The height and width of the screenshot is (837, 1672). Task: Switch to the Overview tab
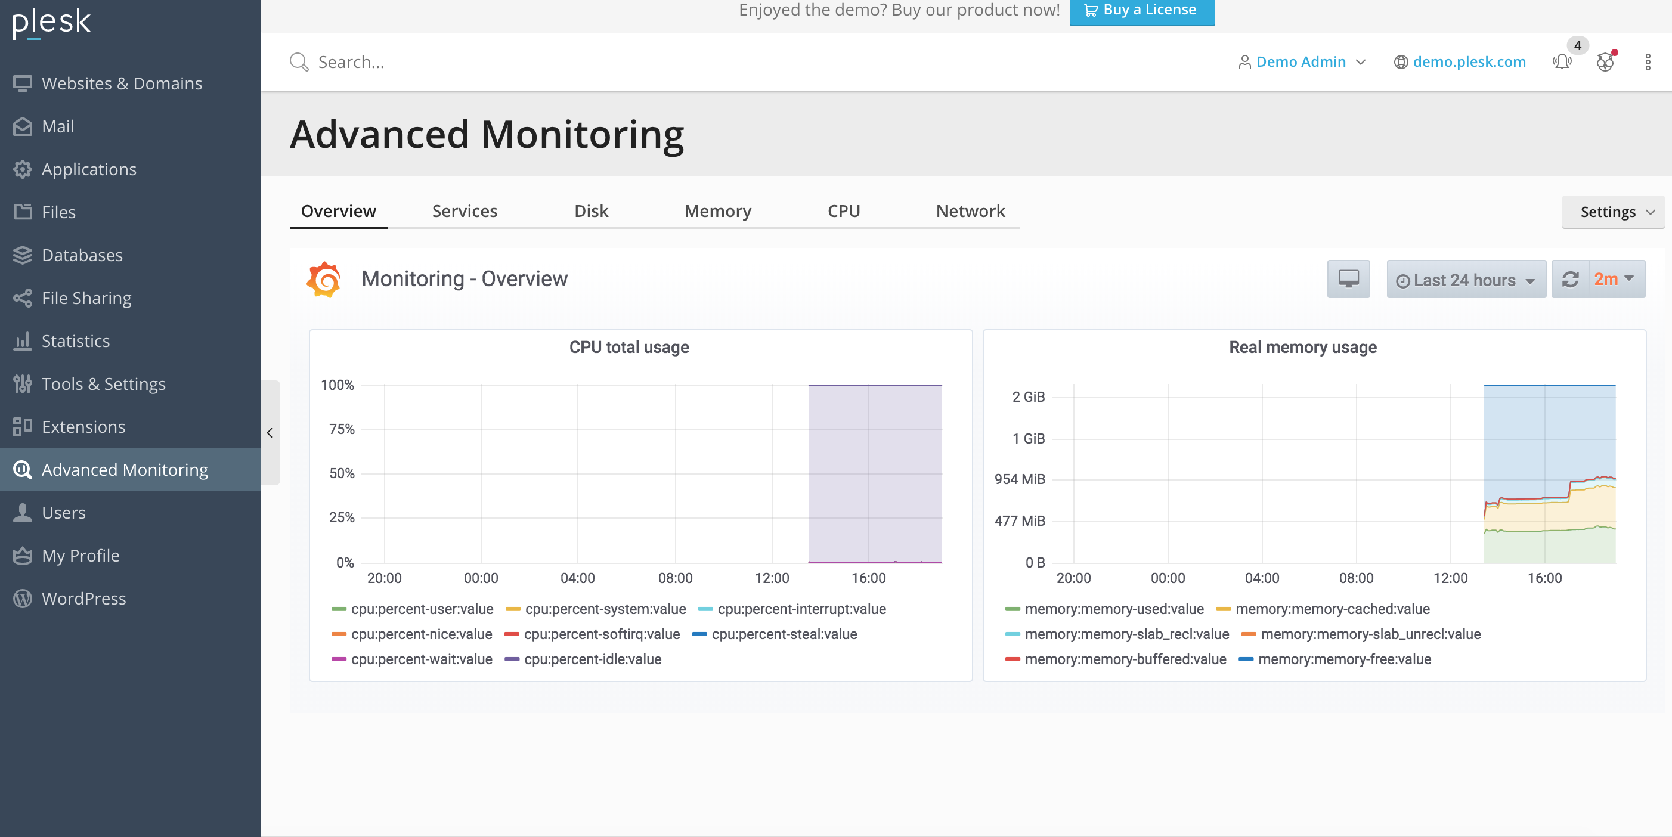click(338, 211)
